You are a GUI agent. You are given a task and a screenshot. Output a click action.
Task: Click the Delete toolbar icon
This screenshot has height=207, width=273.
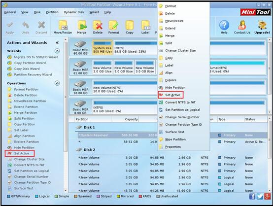[98, 27]
